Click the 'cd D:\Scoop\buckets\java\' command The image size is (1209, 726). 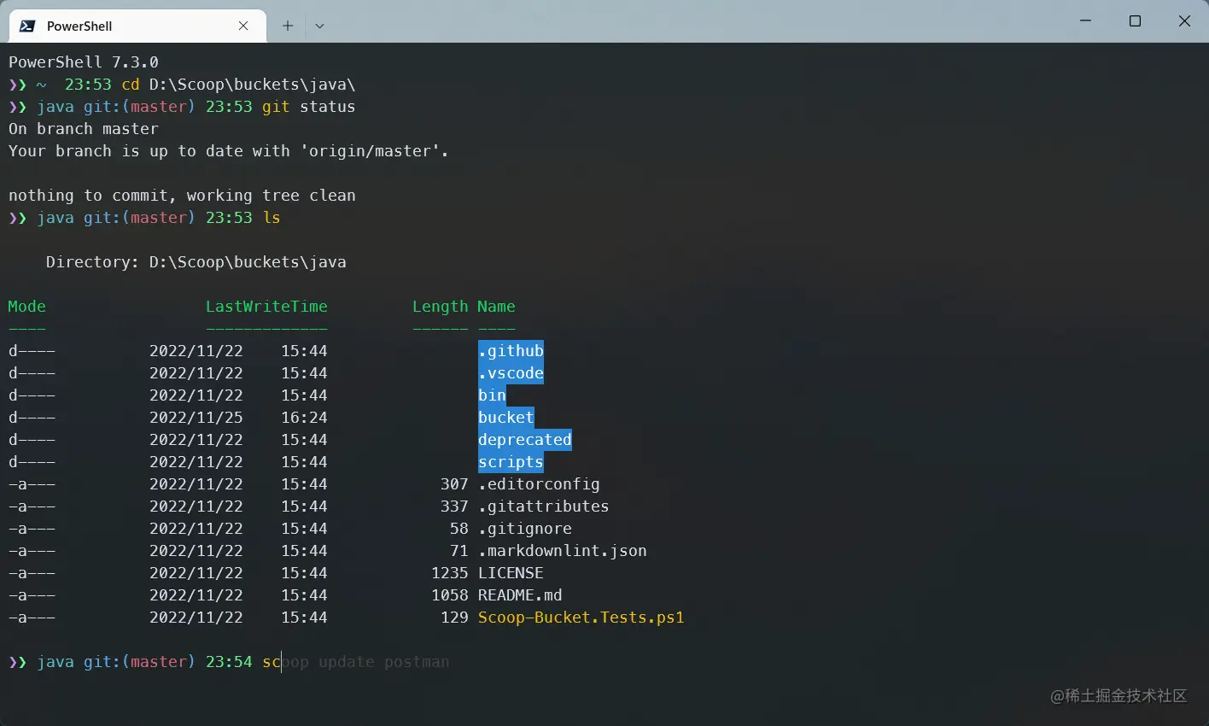[238, 85]
